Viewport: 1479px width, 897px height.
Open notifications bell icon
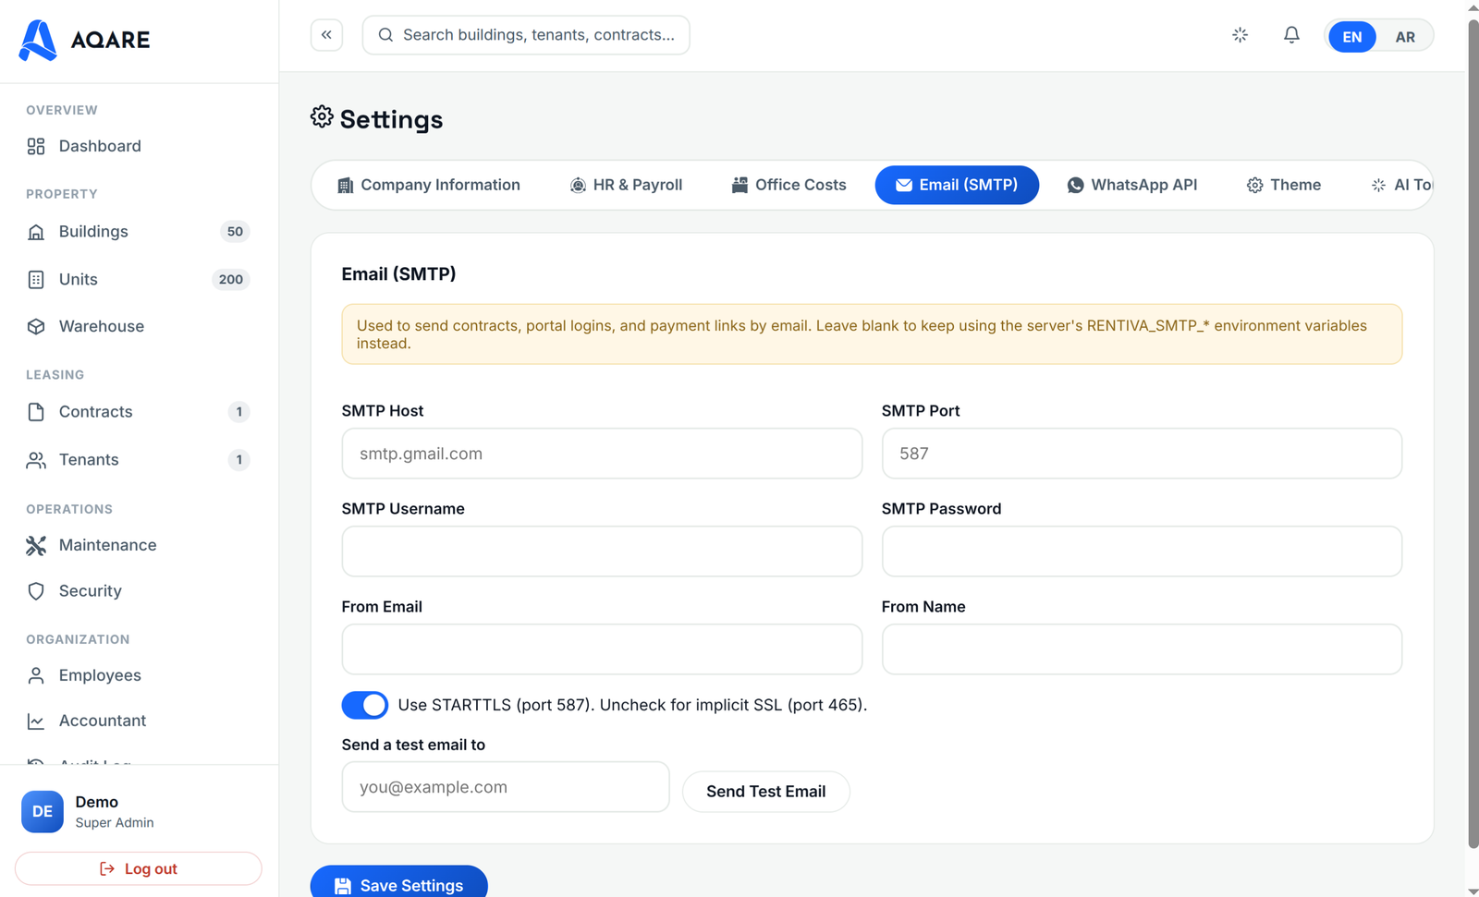click(1291, 35)
